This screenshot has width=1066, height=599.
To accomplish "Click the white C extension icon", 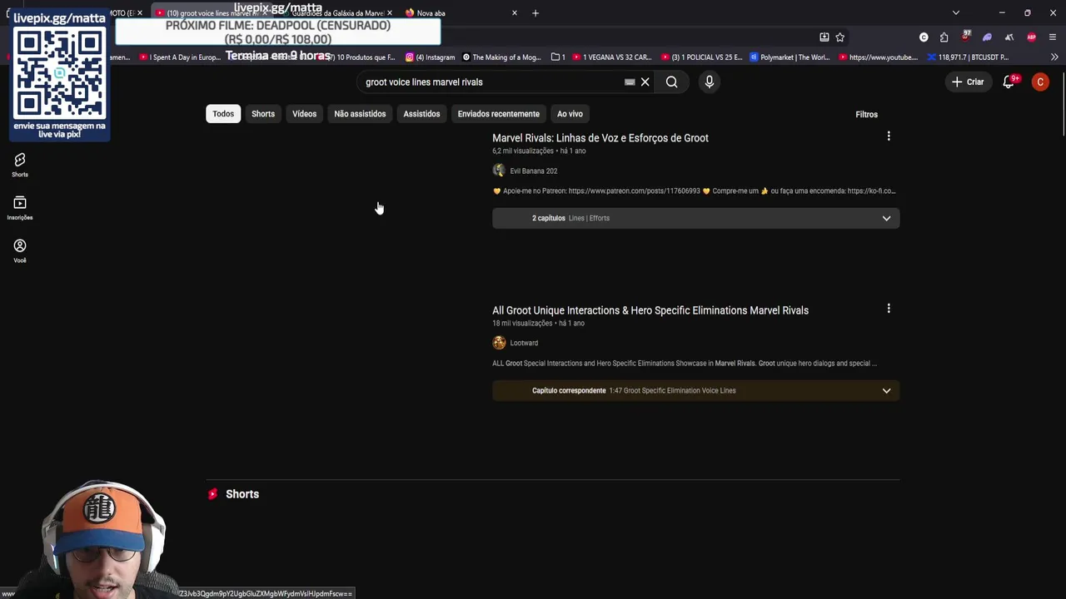I will (924, 37).
